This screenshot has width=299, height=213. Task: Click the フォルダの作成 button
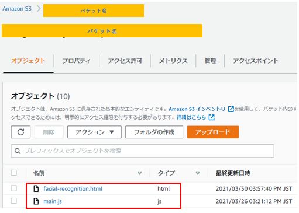click(x=154, y=132)
